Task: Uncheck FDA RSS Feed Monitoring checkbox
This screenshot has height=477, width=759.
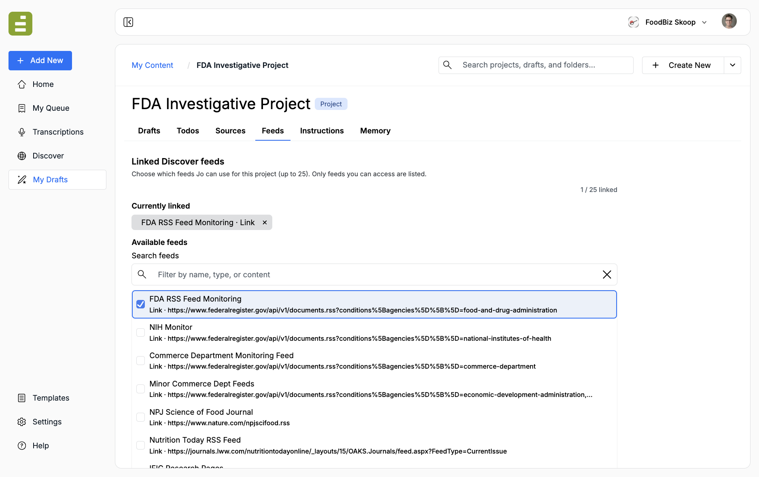Action: (x=140, y=304)
